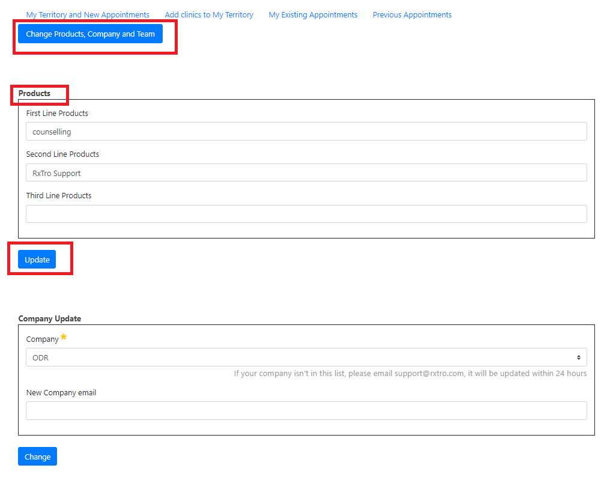The height and width of the screenshot is (480, 610).
Task: Click the Update button below Products
Action: click(37, 259)
